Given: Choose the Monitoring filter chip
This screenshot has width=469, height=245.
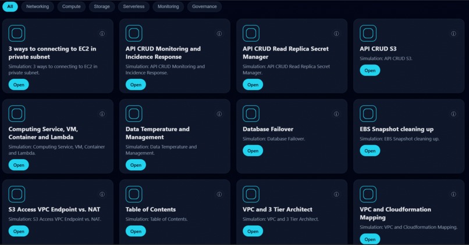Looking at the screenshot, I should [168, 6].
